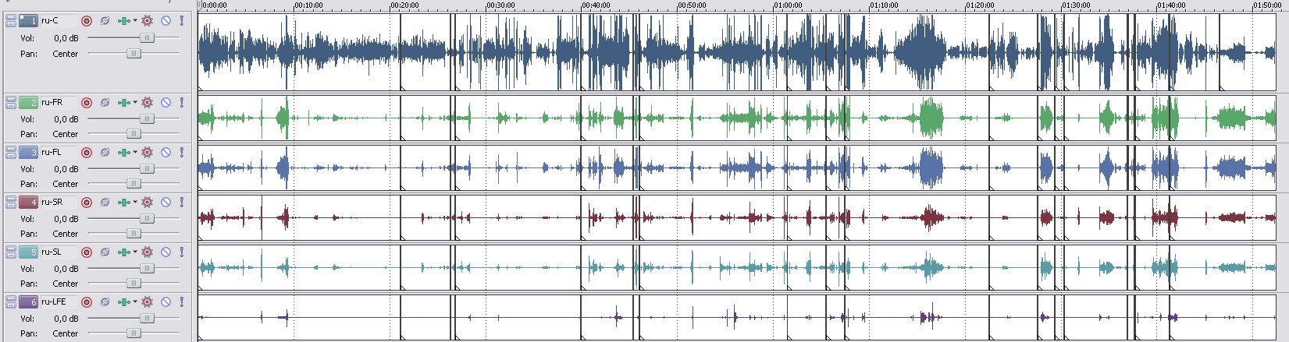Image resolution: width=1289 pixels, height=342 pixels.
Task: Select track number 6 color box
Action: coord(28,301)
